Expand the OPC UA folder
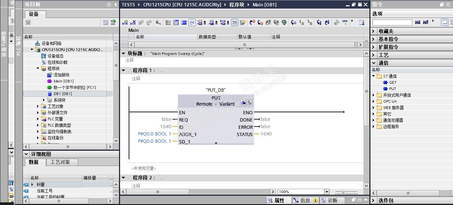Viewport: 453px width, 205px height. point(374,101)
